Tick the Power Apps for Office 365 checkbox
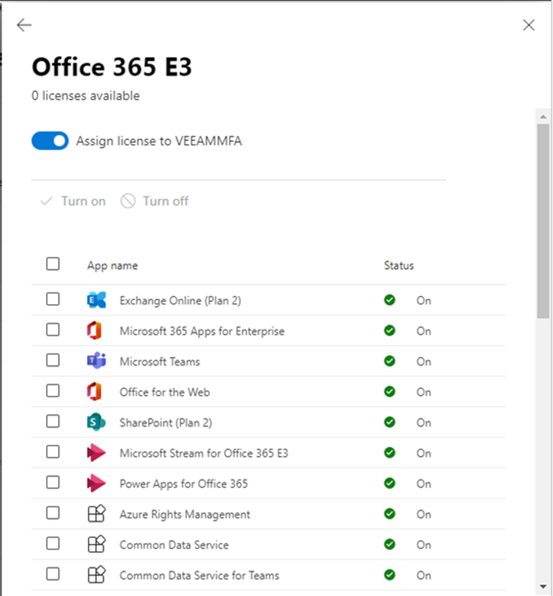This screenshot has height=596, width=553. coord(53,482)
